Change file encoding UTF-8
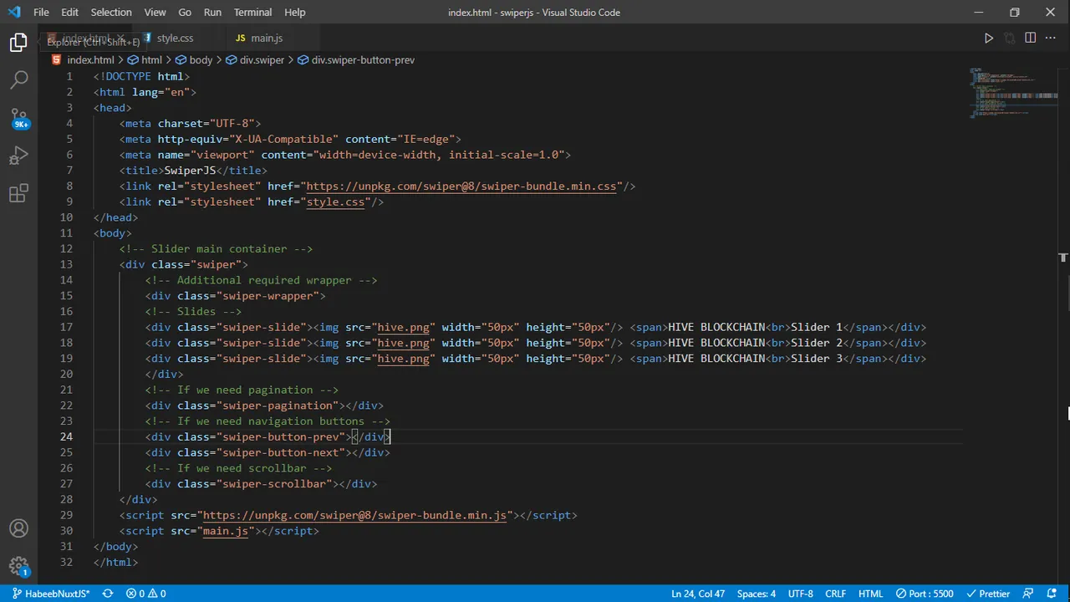The image size is (1070, 602). (x=800, y=594)
